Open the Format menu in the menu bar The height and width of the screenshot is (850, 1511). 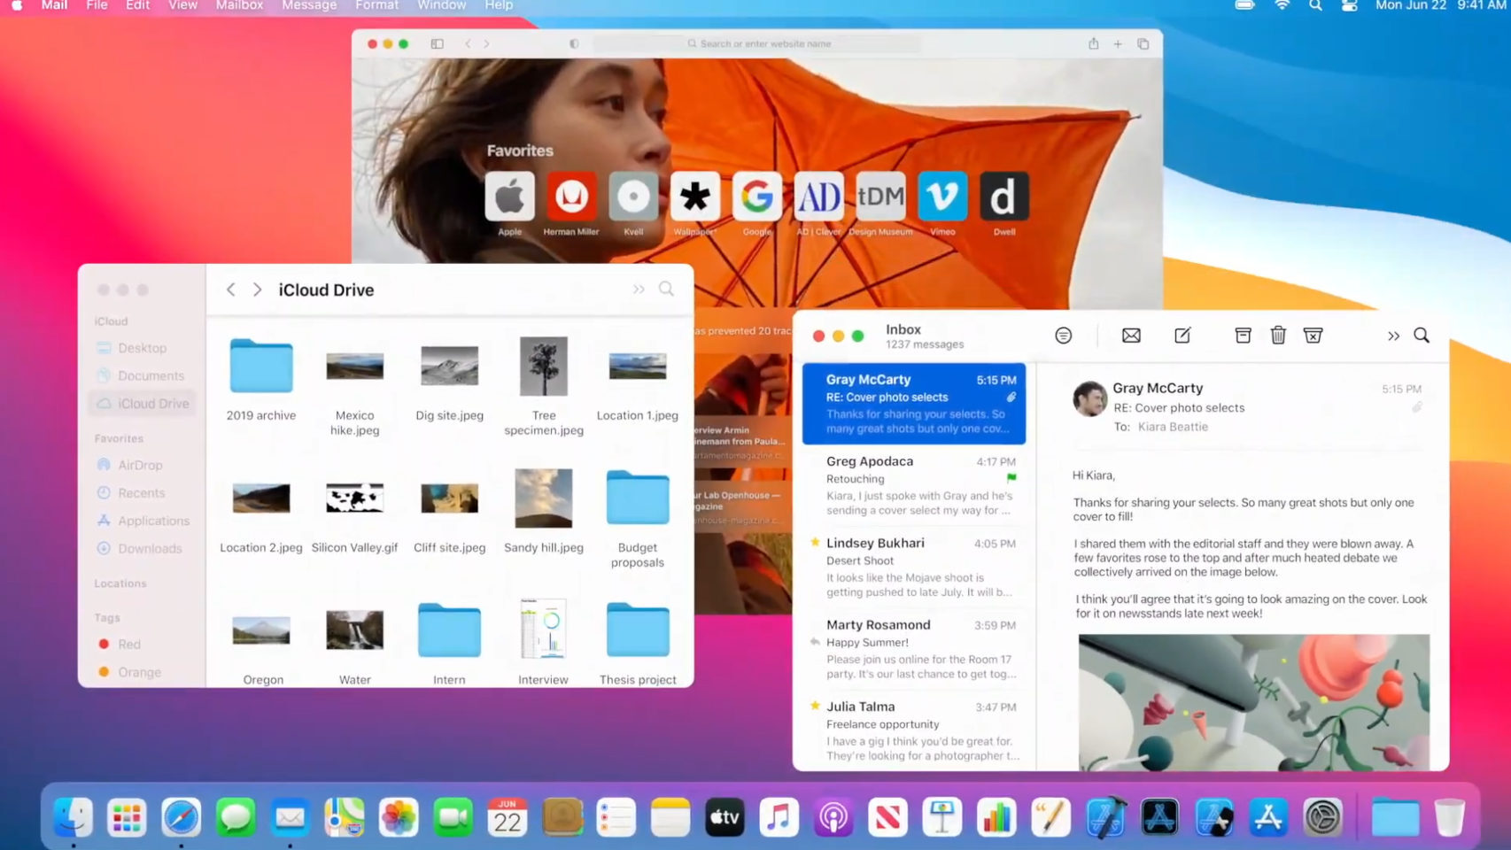[376, 6]
